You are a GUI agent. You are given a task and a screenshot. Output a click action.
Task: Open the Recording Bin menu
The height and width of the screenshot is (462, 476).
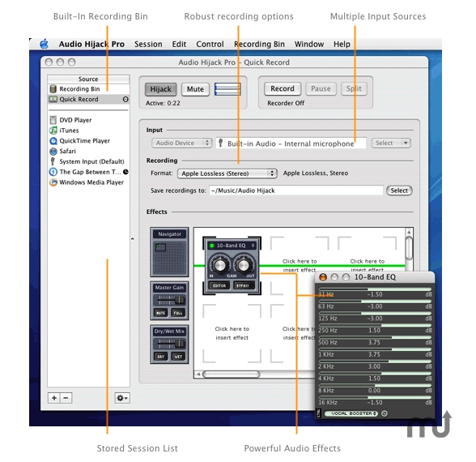pos(259,44)
